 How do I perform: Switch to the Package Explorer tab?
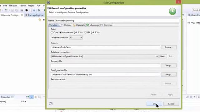pyautogui.click(x=34, y=15)
